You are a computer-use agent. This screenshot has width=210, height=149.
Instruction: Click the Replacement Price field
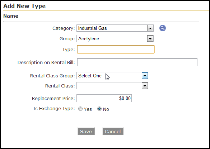[x=104, y=98]
